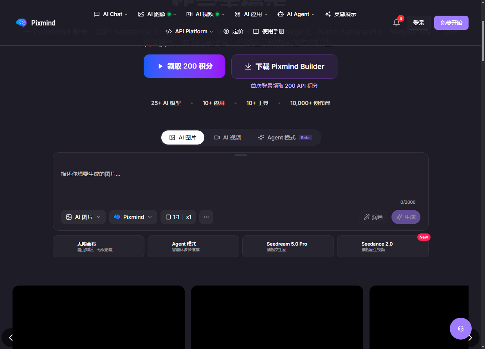Click the AI 视频 camera icon in navbar

189,14
